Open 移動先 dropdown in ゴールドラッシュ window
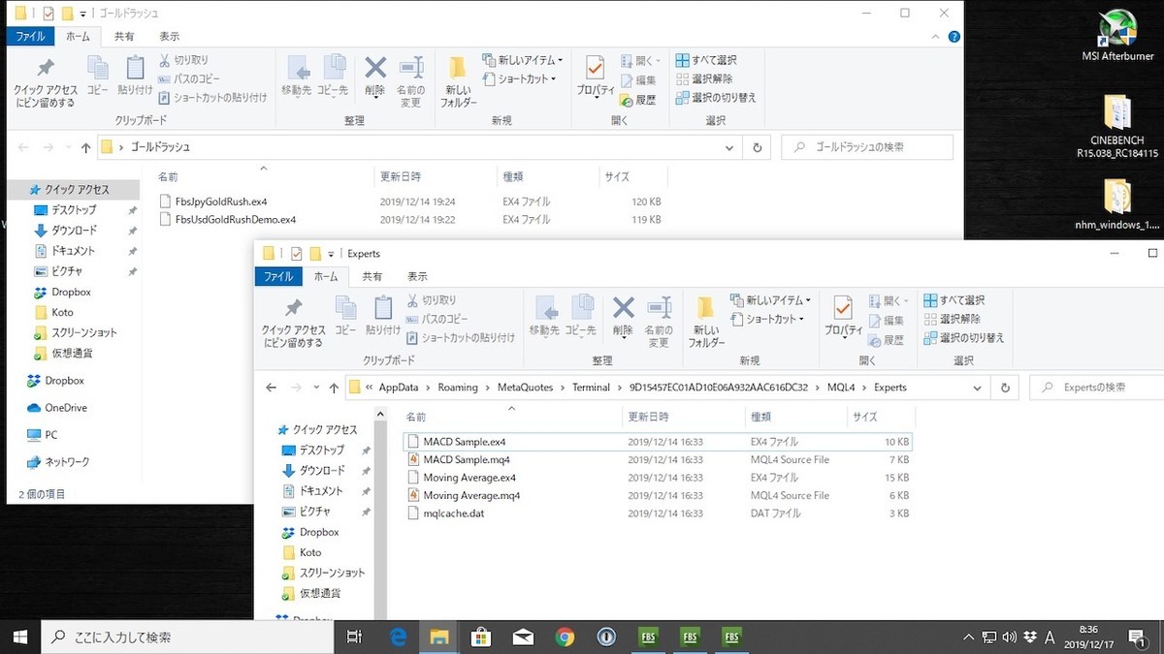Viewport: 1164px width, 654px height. tap(296, 76)
